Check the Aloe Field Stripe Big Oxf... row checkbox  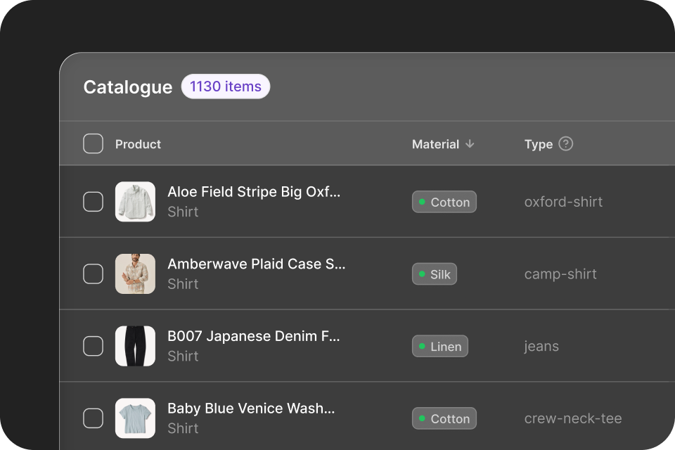93,202
